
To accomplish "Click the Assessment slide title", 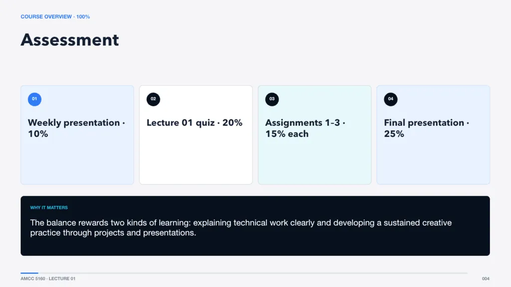I will point(70,40).
